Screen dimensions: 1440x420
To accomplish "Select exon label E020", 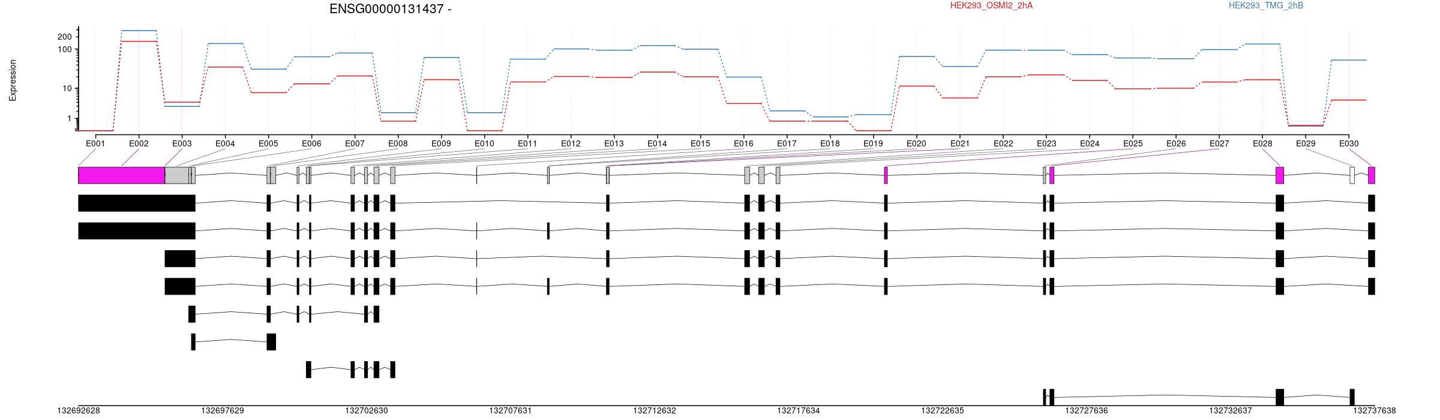I will [x=916, y=143].
